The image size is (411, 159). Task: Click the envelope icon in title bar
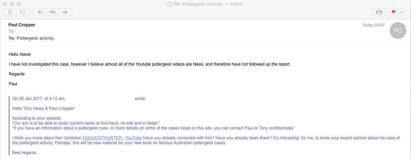pyautogui.click(x=170, y=4)
